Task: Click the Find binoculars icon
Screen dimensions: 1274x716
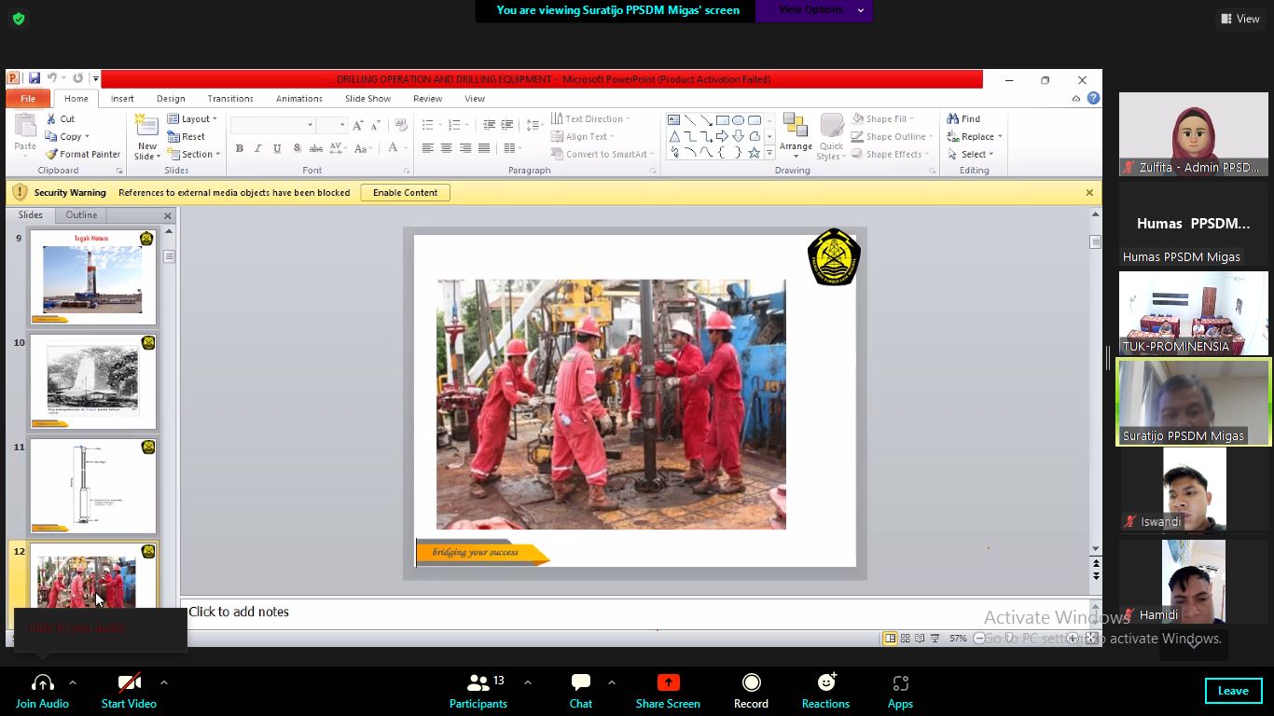Action: pyautogui.click(x=953, y=118)
